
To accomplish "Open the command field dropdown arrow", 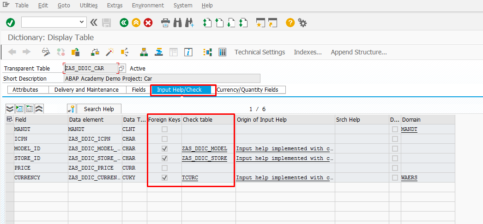I will (82, 22).
